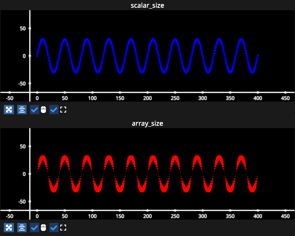Click mouse icon in array_size toolbar

pos(43,228)
